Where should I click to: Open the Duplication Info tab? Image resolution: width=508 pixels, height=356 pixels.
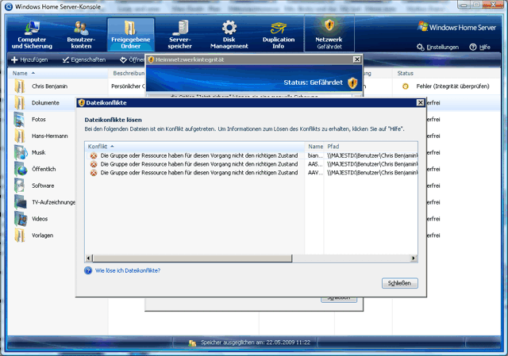coord(279,35)
